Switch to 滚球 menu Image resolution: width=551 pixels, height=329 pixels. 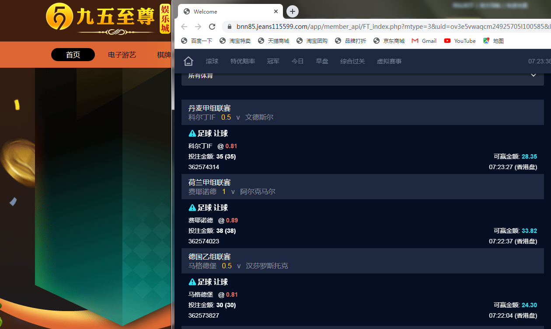click(212, 61)
